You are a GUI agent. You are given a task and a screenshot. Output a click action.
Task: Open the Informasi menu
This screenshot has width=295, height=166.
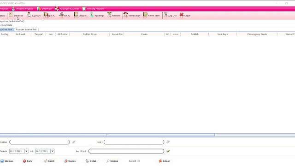coord(44,9)
